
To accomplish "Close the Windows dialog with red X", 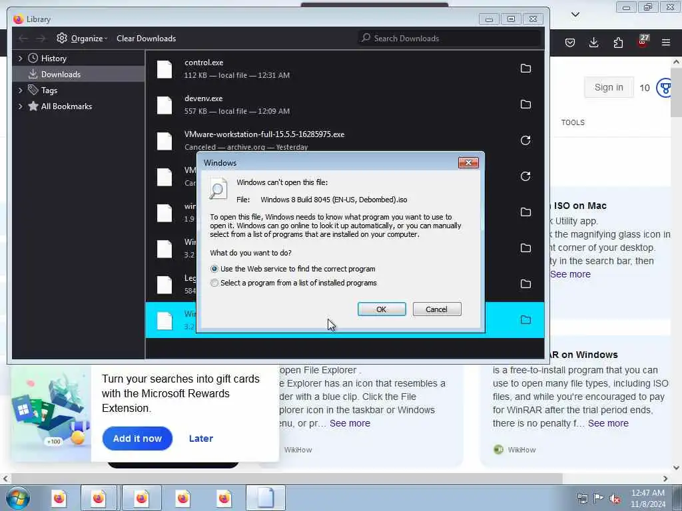I will (468, 163).
